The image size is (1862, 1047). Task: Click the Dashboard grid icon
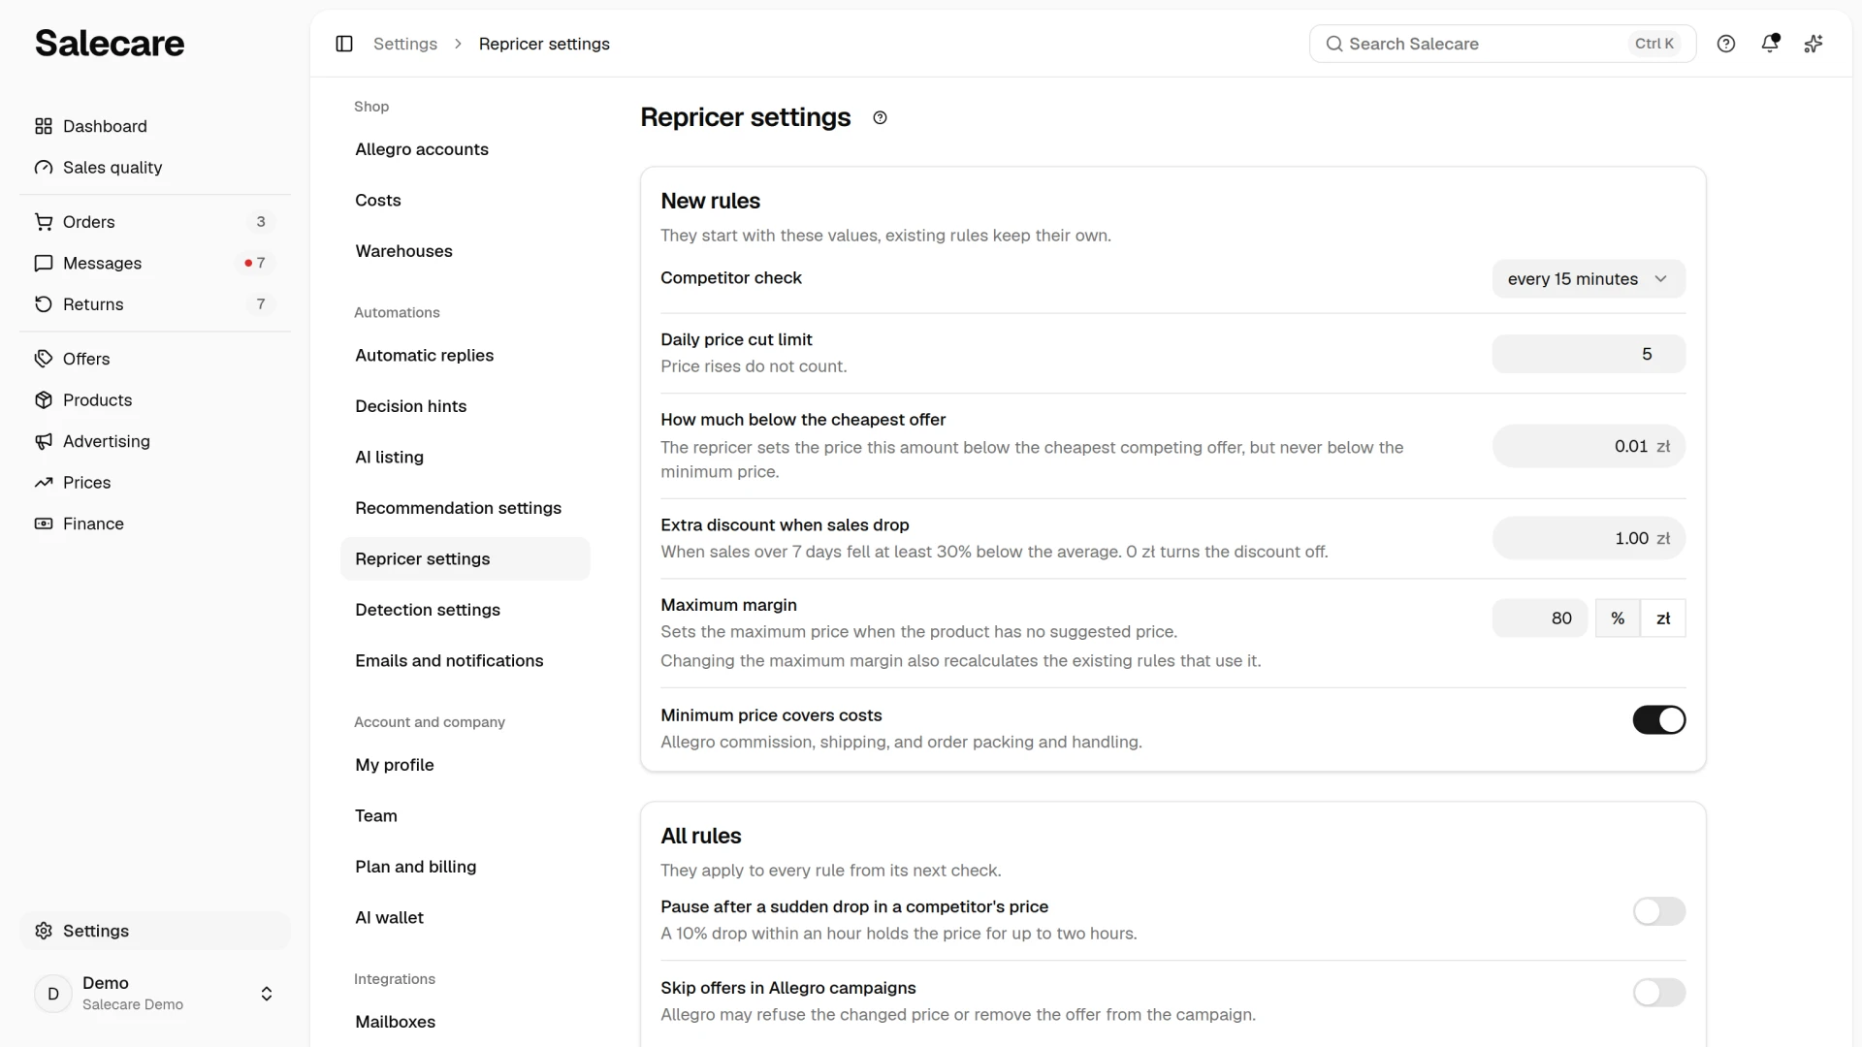pos(44,126)
